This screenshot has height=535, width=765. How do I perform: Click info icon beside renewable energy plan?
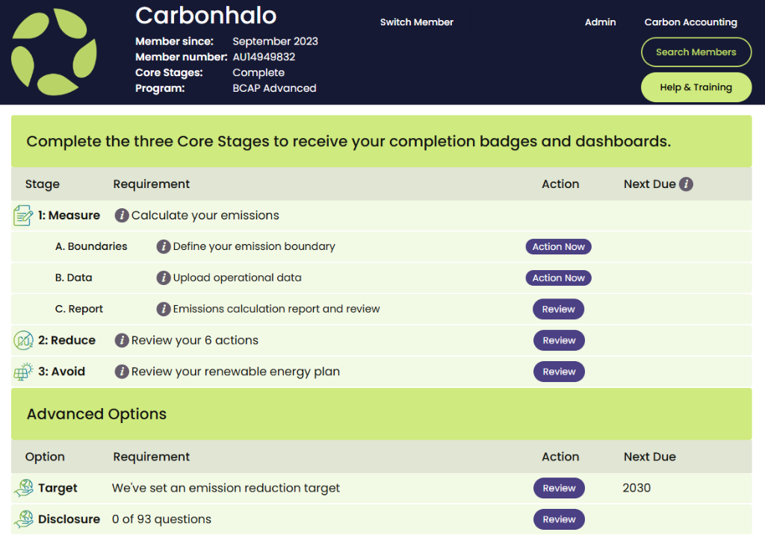click(122, 372)
